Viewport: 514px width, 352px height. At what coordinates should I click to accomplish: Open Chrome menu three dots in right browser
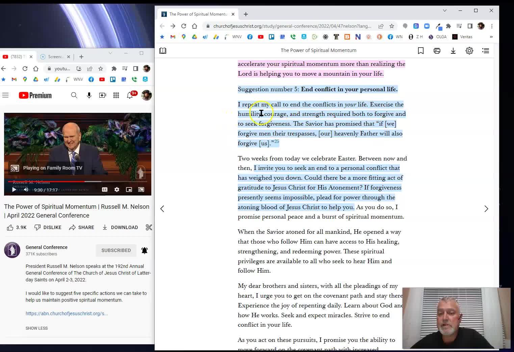pyautogui.click(x=492, y=26)
